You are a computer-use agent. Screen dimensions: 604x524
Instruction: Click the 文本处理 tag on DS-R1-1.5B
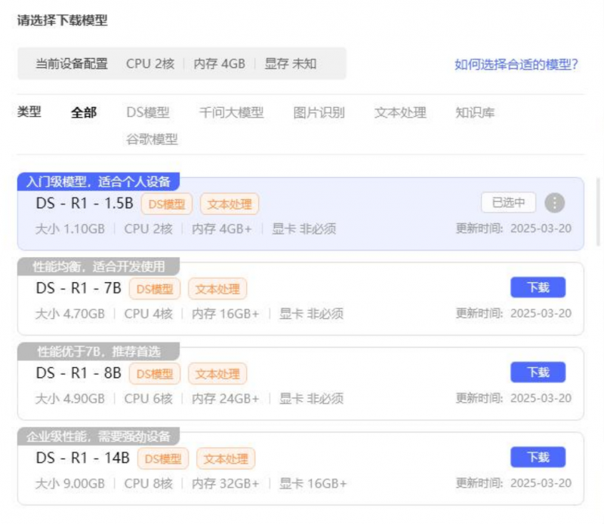coord(230,204)
